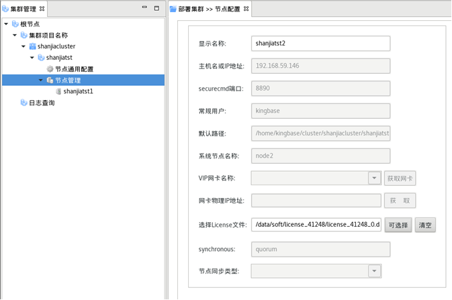Click the 获取网卡 button
This screenshot has width=452, height=300.
click(x=400, y=178)
